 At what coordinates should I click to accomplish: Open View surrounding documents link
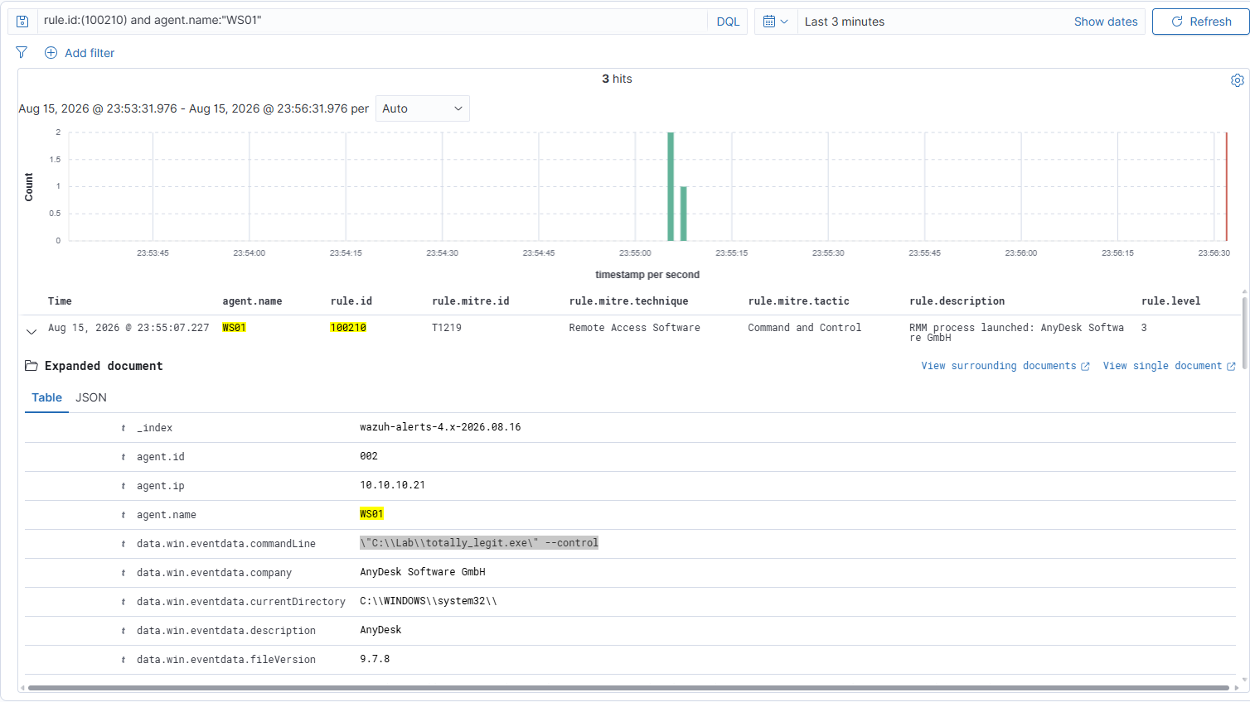point(1005,366)
